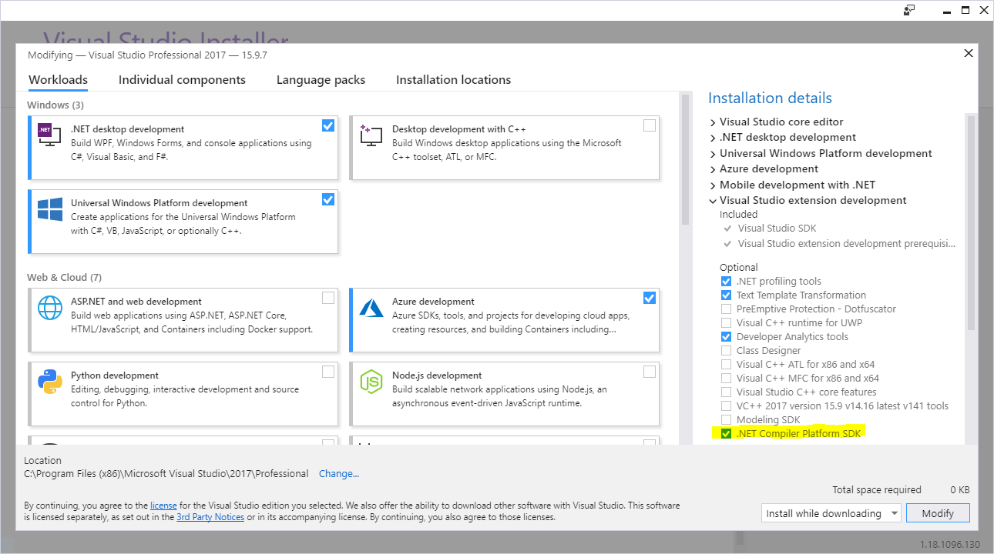Expand .NET desktop development details
Screen dimensions: 994x554
coord(713,137)
